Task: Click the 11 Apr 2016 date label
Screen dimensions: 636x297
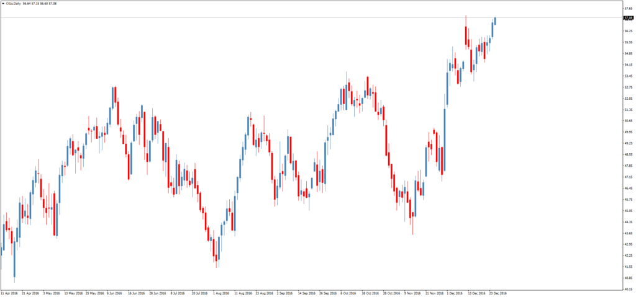Action: (x=9, y=293)
